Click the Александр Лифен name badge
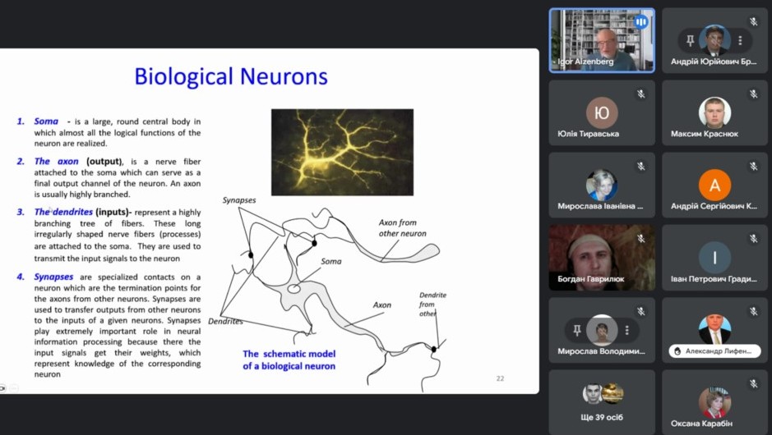Screen dimensions: 772x435 (x=714, y=351)
